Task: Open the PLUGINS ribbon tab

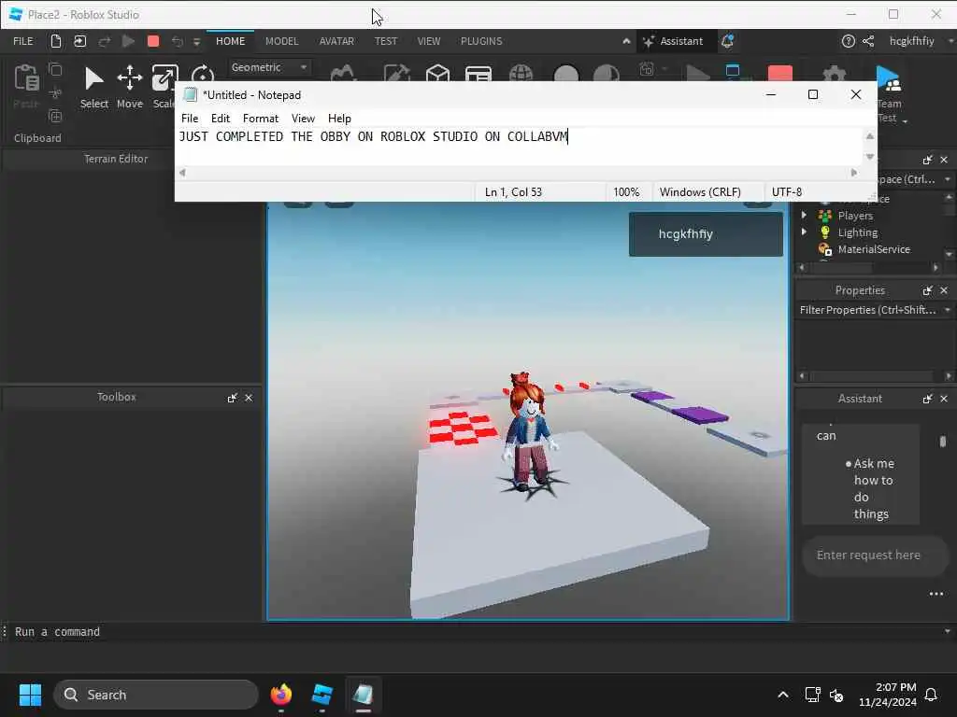Action: pyautogui.click(x=481, y=41)
